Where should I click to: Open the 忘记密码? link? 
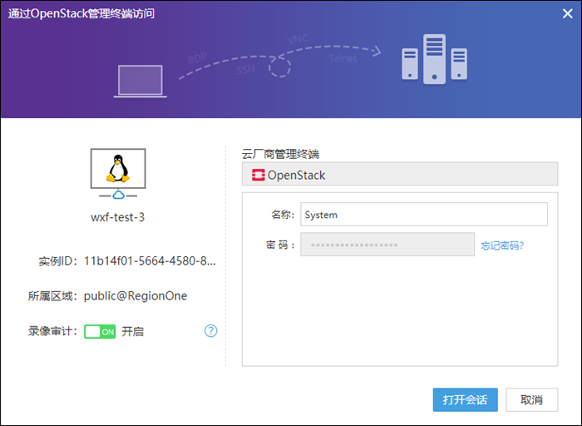(502, 245)
